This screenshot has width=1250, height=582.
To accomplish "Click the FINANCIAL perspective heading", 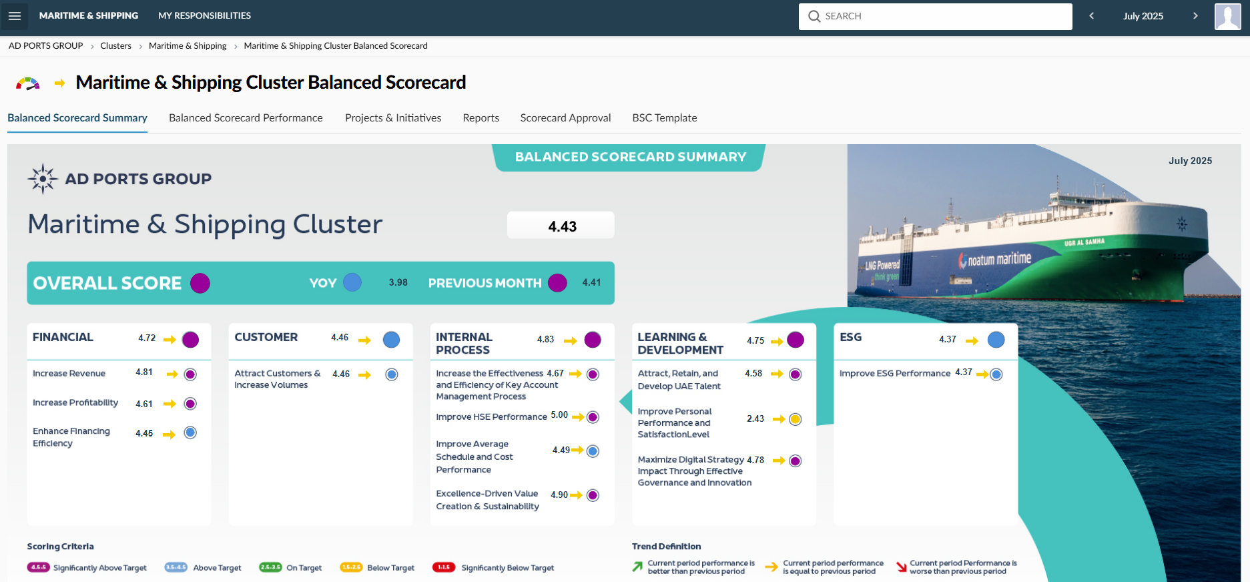I will 63,337.
